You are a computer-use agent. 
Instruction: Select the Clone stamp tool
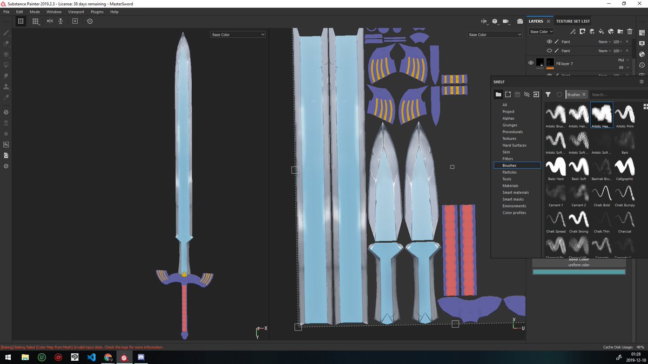[6, 87]
